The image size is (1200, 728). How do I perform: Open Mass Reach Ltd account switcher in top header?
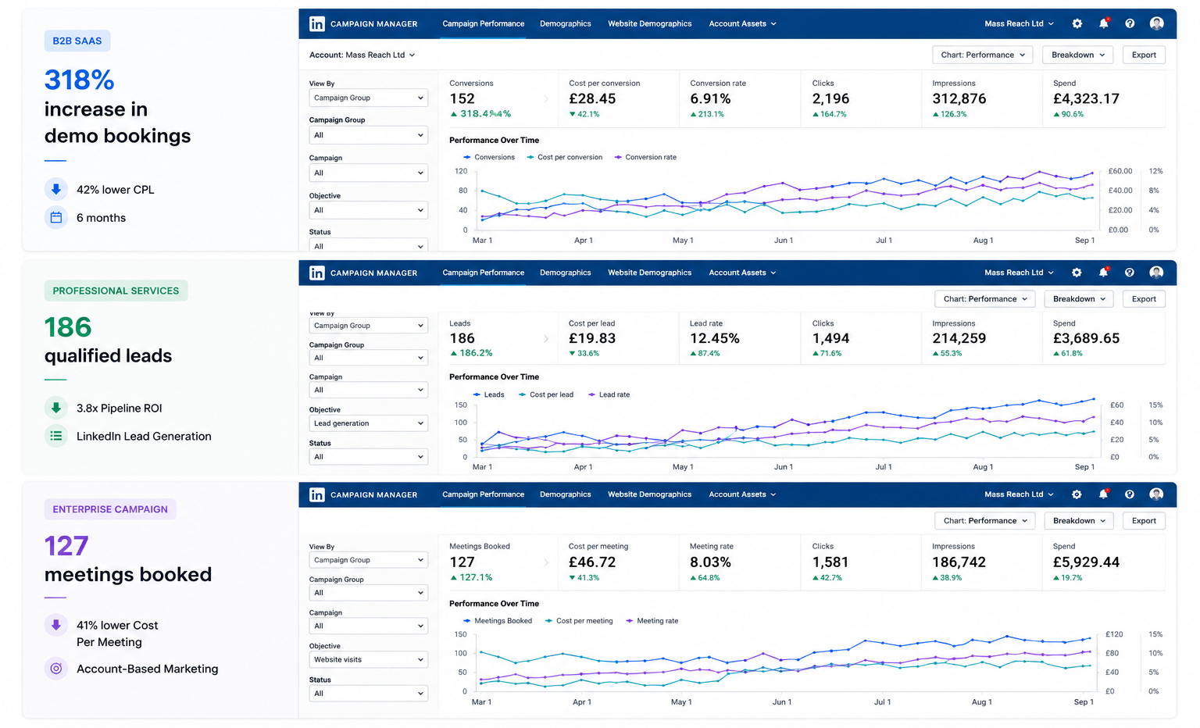pos(1019,23)
